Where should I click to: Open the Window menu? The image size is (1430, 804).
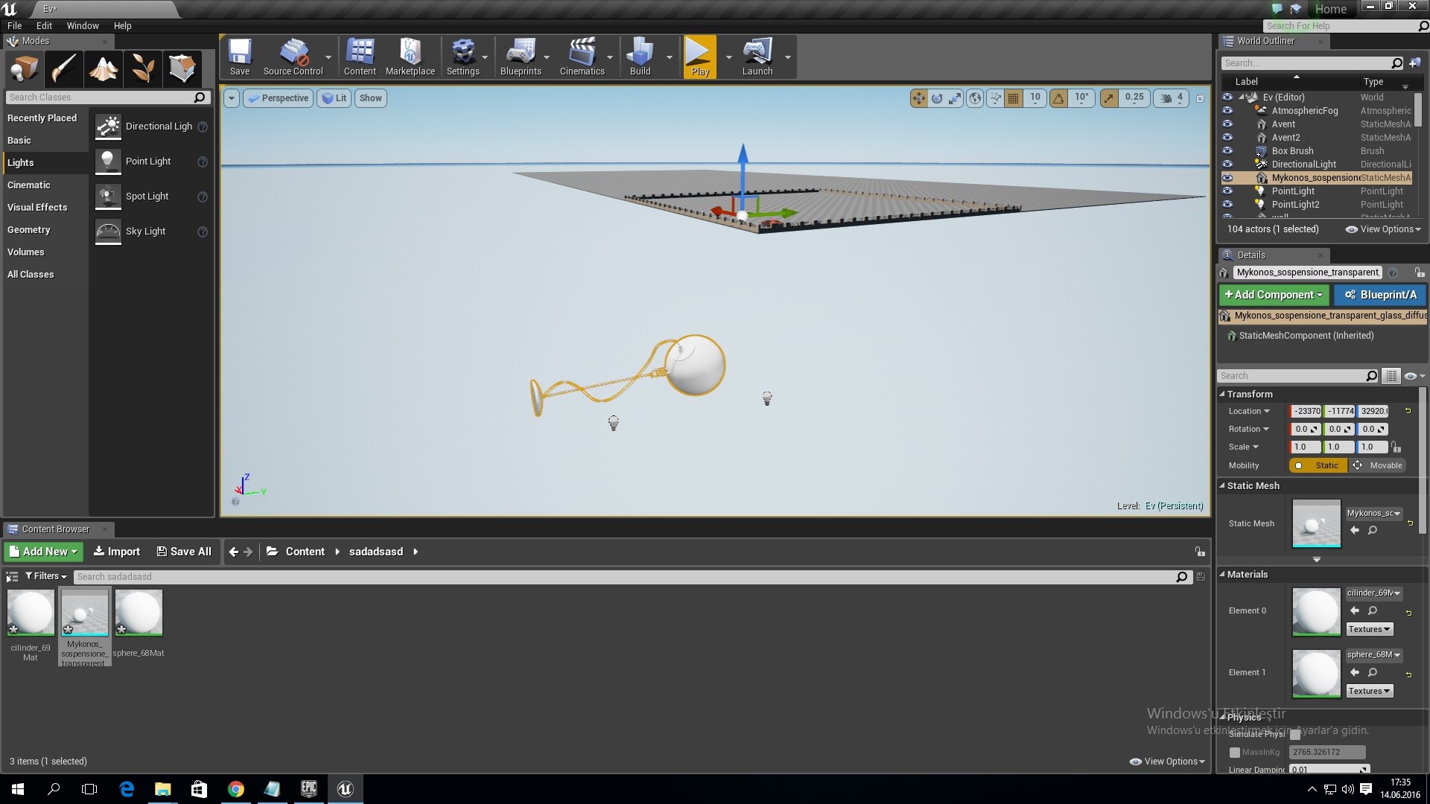[x=83, y=25]
